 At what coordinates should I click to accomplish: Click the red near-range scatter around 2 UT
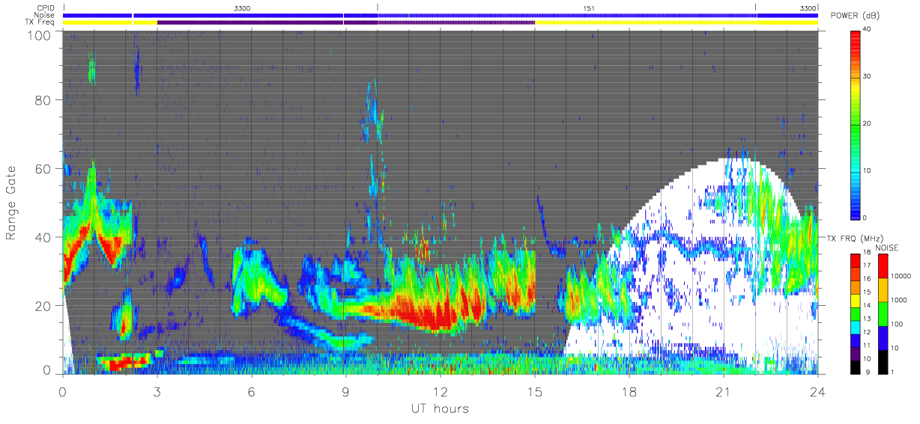(124, 363)
